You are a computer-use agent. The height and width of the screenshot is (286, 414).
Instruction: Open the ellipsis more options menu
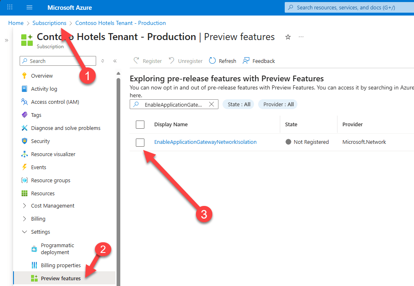301,37
